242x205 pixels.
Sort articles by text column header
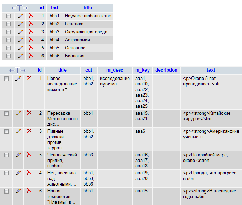(211, 70)
